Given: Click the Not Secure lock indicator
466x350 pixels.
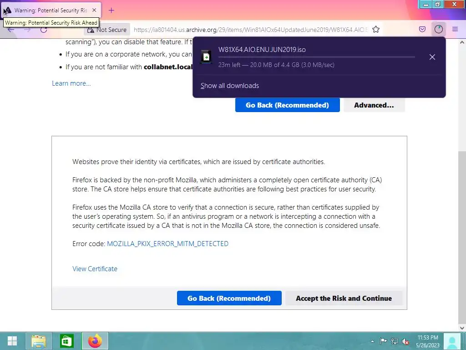Looking at the screenshot, I should (x=107, y=30).
